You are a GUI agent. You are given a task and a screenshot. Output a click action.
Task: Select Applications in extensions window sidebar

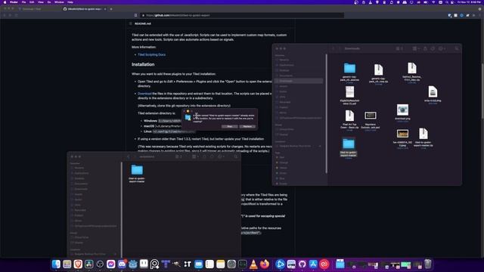(x=81, y=173)
